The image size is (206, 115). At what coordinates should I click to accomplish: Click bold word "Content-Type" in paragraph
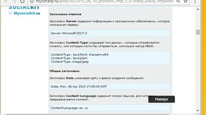coord(77,42)
